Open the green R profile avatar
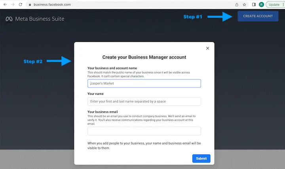 pyautogui.click(x=261, y=4)
